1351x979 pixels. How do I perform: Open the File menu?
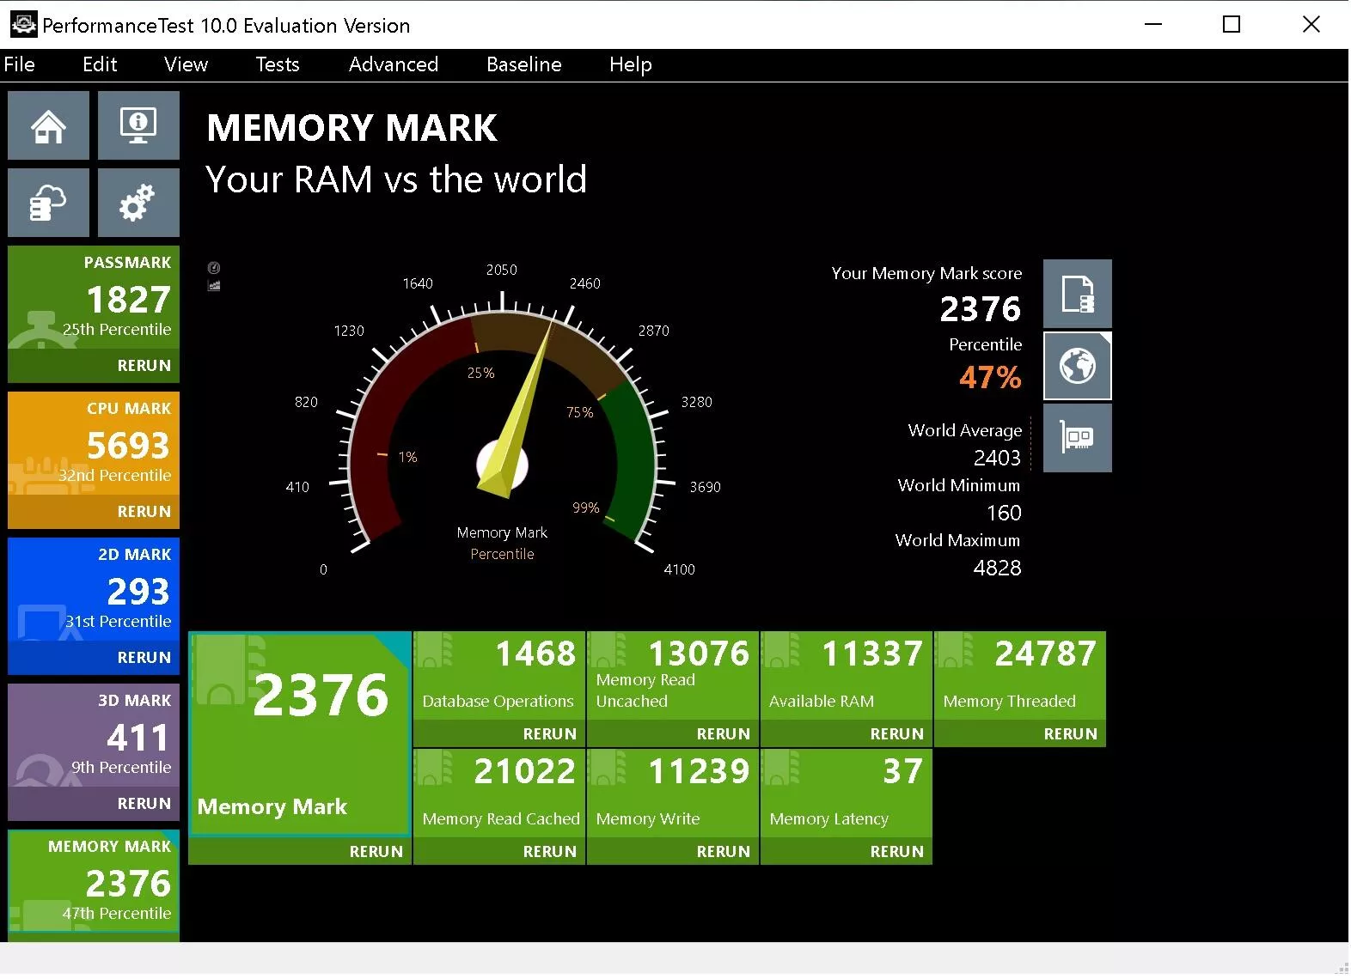coord(20,64)
